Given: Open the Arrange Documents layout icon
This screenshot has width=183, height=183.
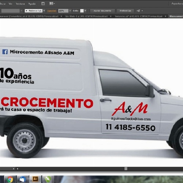Looking at the screenshot, I should (52, 4).
